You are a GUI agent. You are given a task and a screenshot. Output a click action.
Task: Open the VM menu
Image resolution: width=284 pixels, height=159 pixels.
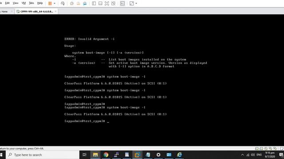pos(24,3)
